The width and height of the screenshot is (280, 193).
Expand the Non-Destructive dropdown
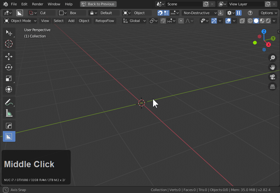(200, 13)
